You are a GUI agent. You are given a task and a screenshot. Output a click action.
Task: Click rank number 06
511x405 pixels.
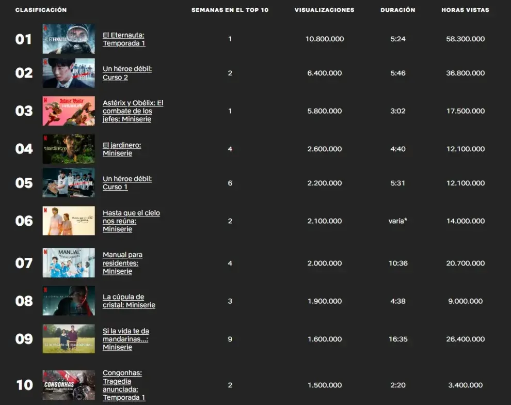pos(24,221)
